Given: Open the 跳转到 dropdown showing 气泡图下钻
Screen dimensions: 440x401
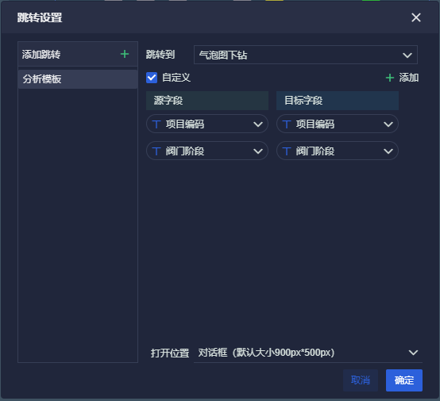Looking at the screenshot, I should tap(305, 55).
